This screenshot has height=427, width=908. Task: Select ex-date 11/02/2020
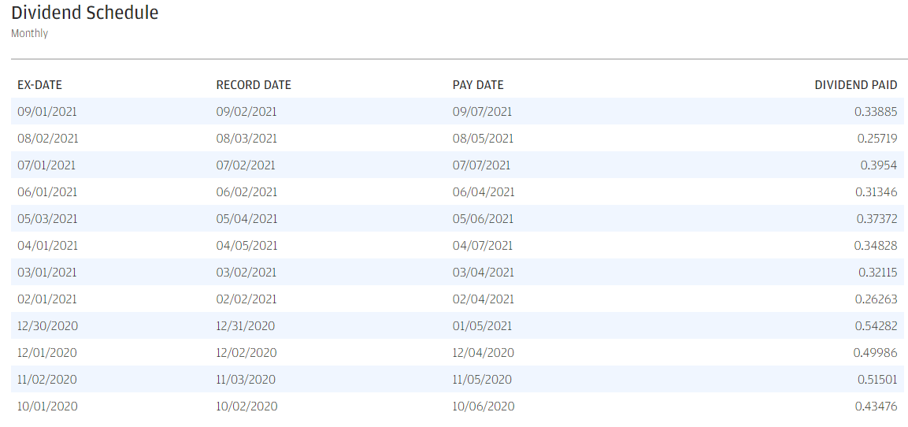(x=47, y=380)
